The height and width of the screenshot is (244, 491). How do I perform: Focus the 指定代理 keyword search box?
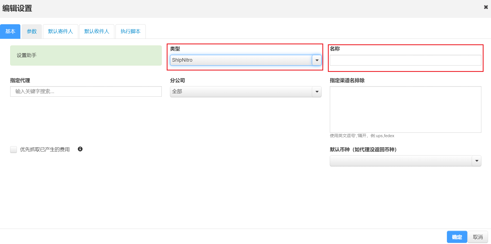[x=86, y=91]
